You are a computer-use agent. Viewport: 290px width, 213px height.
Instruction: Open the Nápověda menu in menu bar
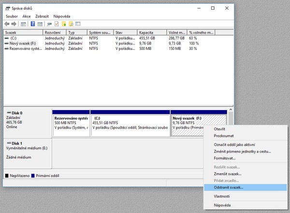(x=62, y=16)
